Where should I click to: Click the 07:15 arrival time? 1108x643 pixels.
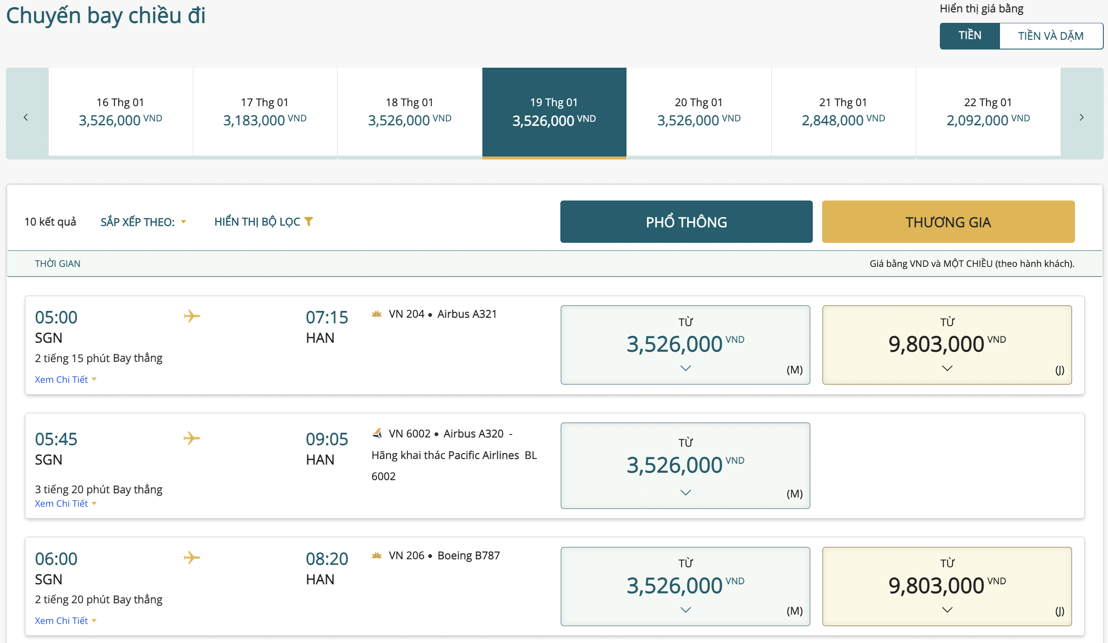coord(327,317)
